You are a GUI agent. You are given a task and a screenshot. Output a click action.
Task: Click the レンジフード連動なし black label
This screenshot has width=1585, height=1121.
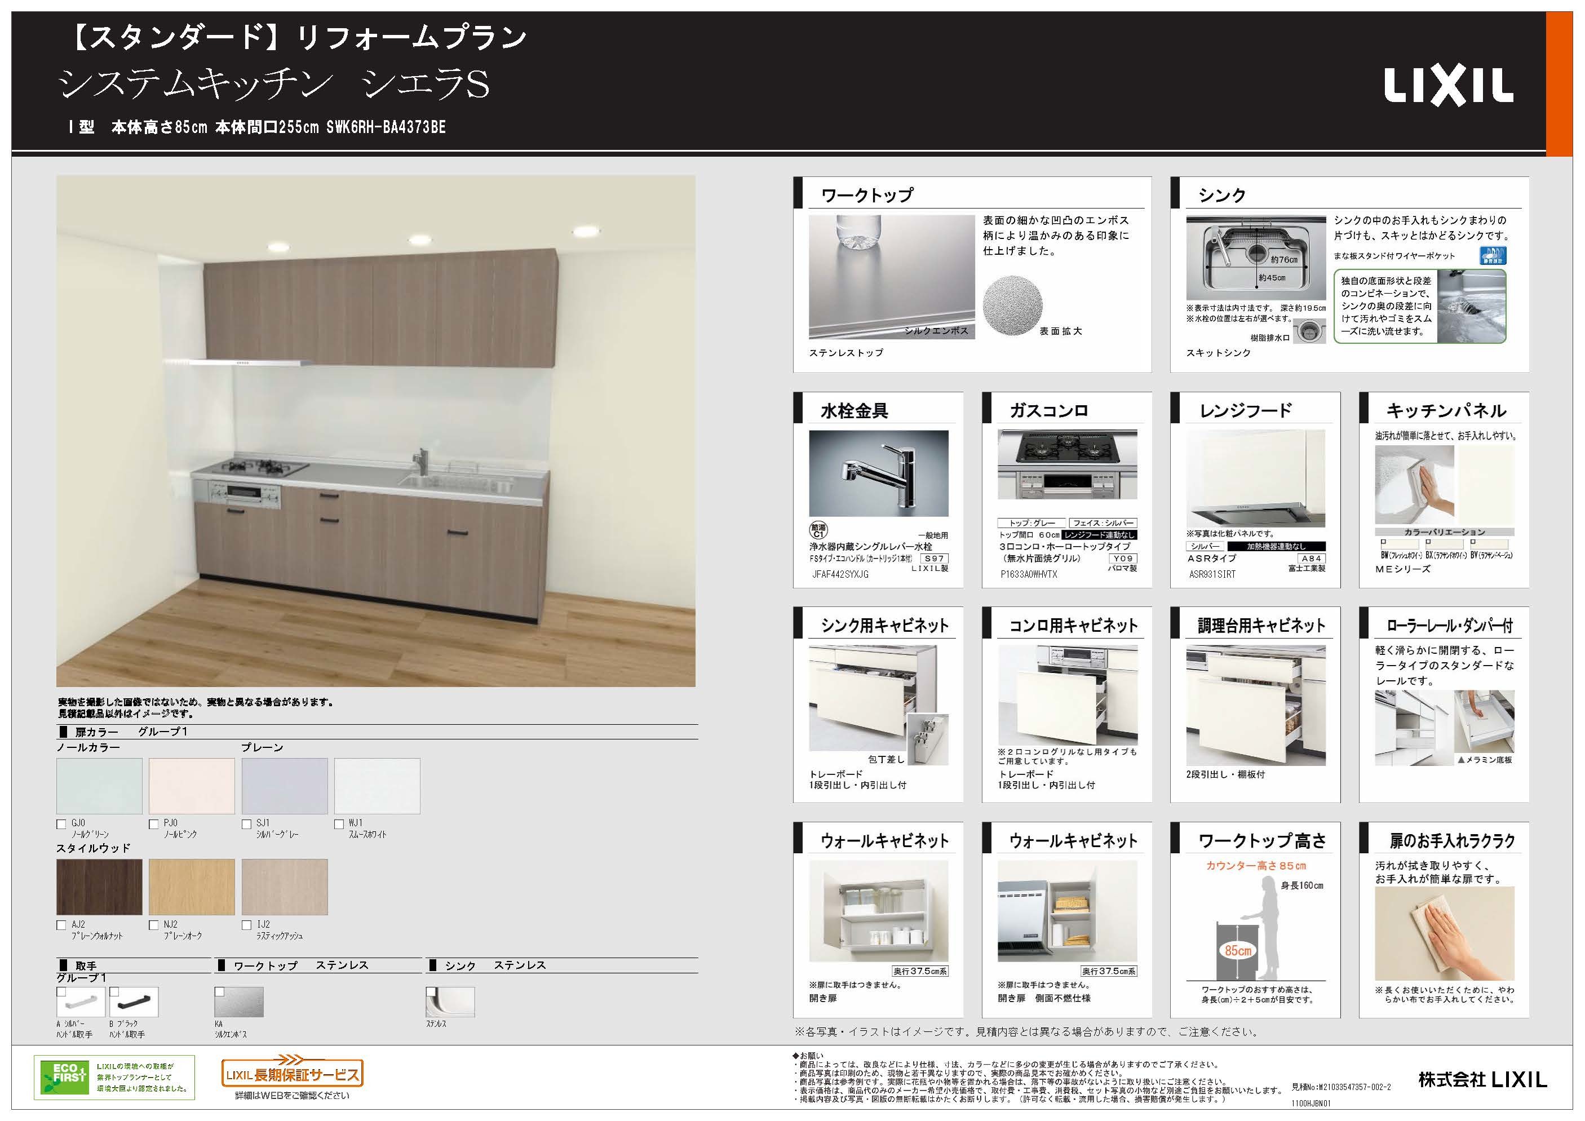[x=1099, y=535]
